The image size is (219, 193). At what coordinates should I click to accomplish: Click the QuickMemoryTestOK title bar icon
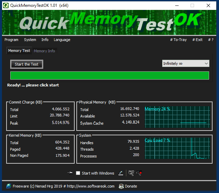coord(6,5)
